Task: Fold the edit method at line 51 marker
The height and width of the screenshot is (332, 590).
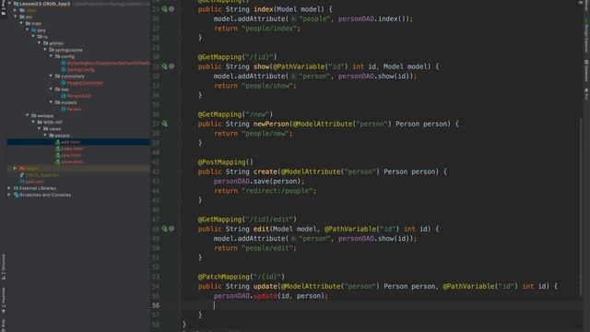Action: [181, 257]
